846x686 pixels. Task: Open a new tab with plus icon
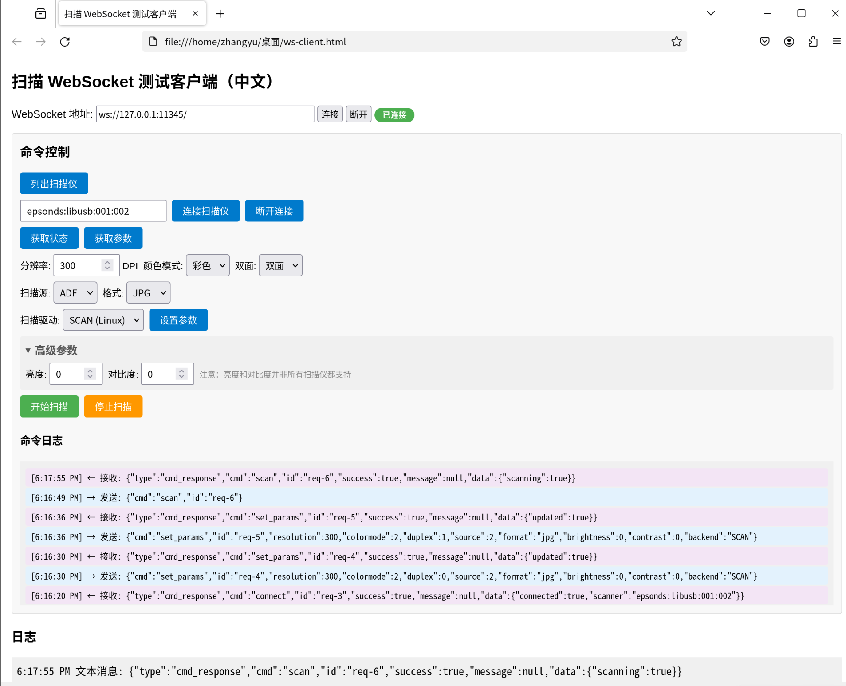tap(220, 14)
